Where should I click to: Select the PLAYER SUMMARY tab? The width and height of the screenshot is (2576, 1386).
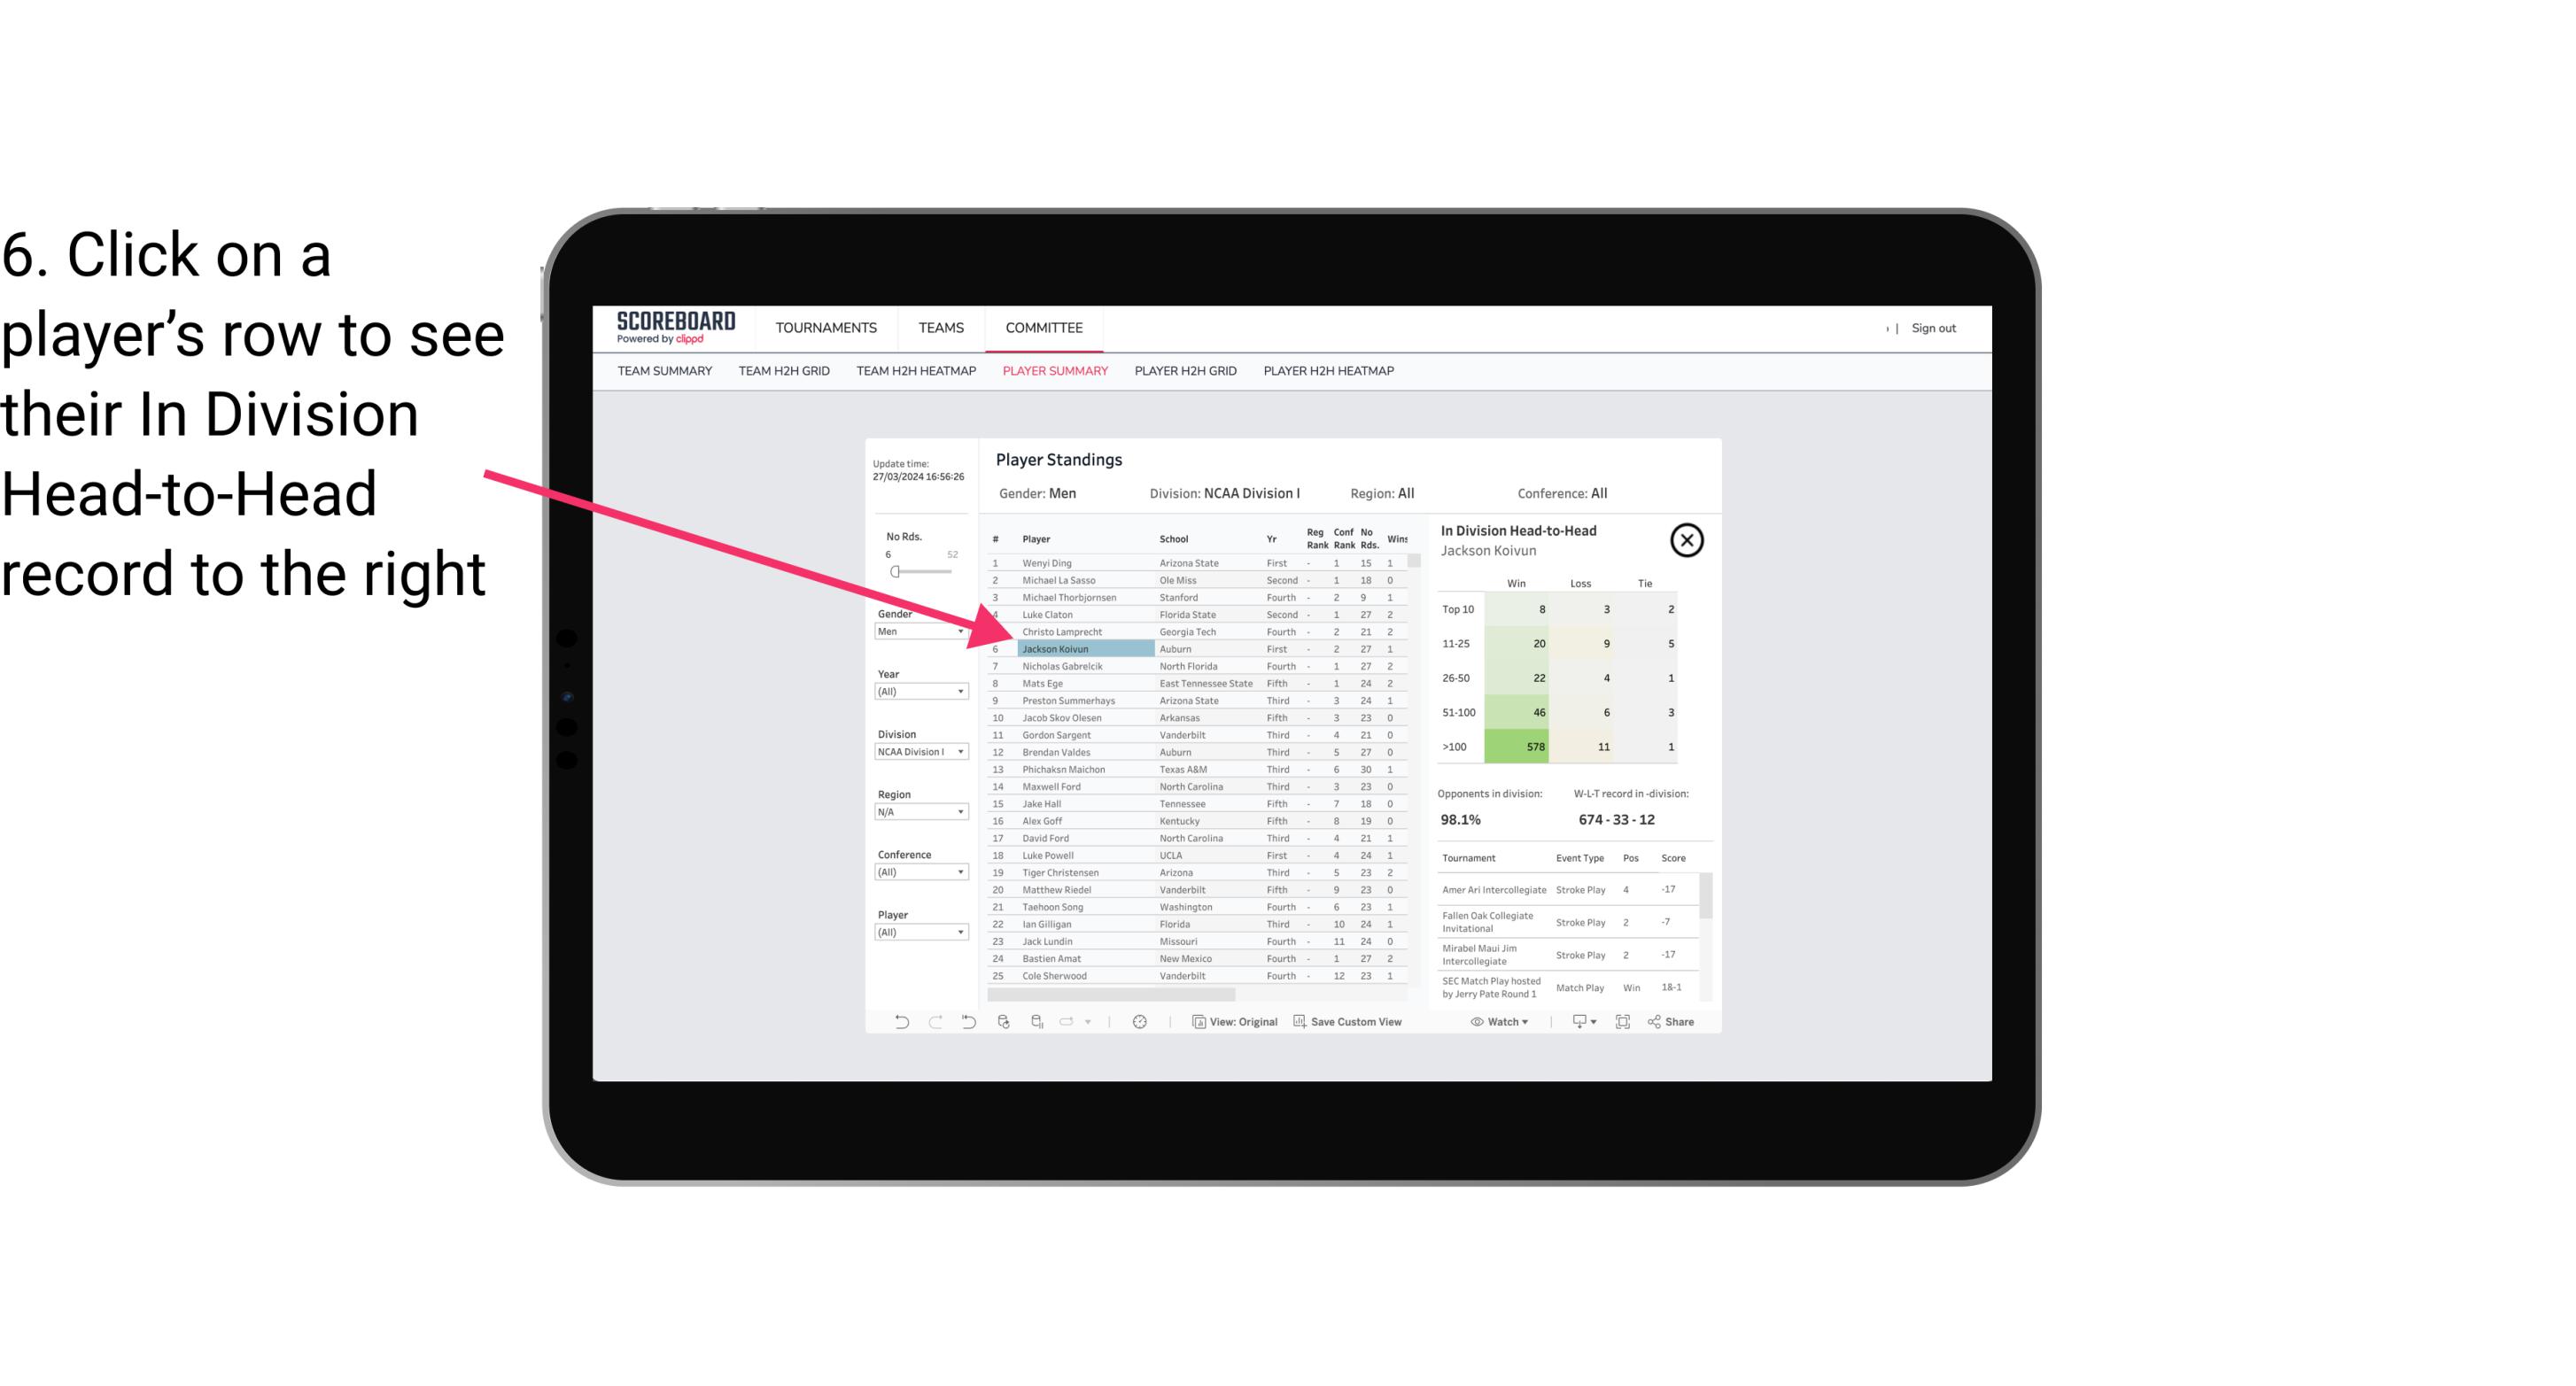[x=1051, y=374]
